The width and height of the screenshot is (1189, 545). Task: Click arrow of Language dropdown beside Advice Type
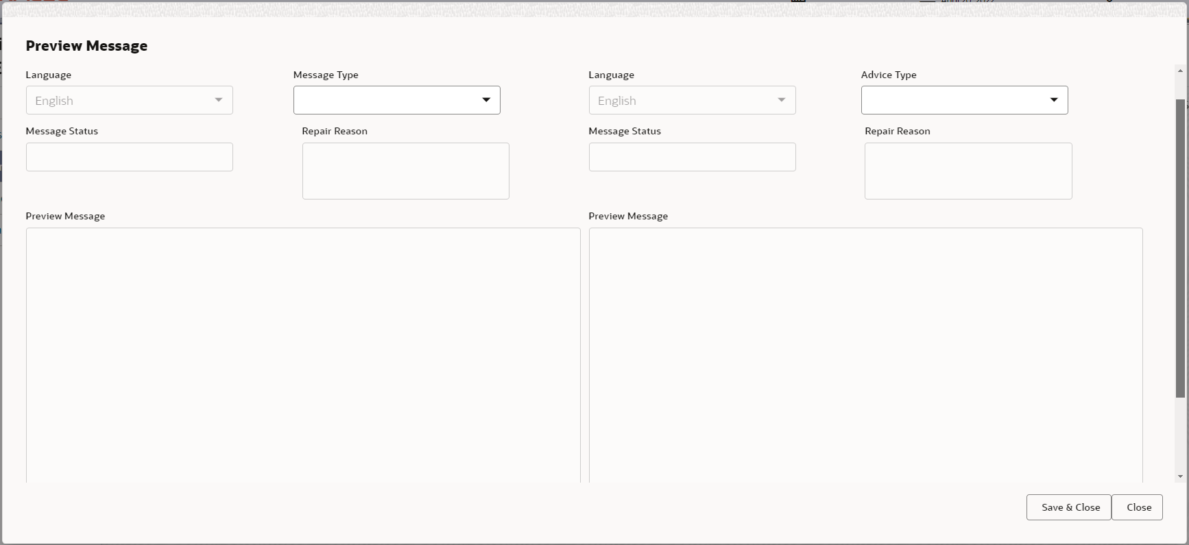[781, 100]
